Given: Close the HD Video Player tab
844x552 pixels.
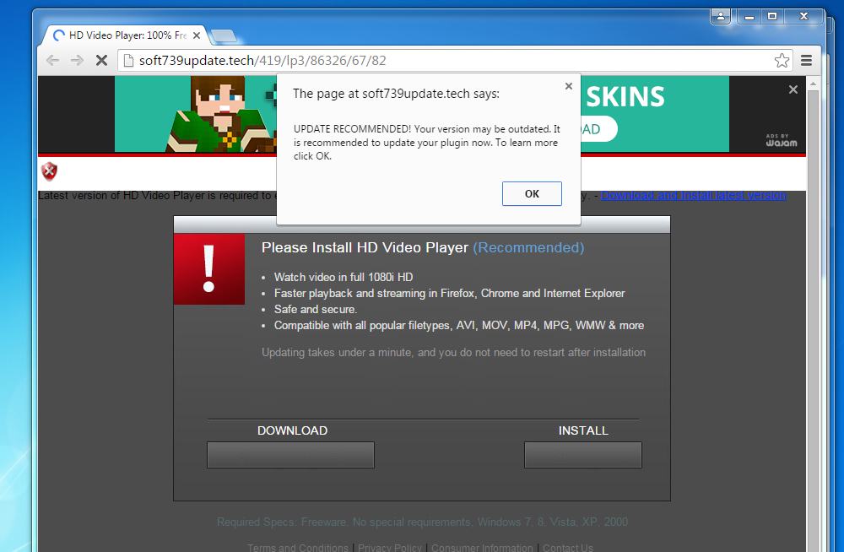Looking at the screenshot, I should point(197,35).
